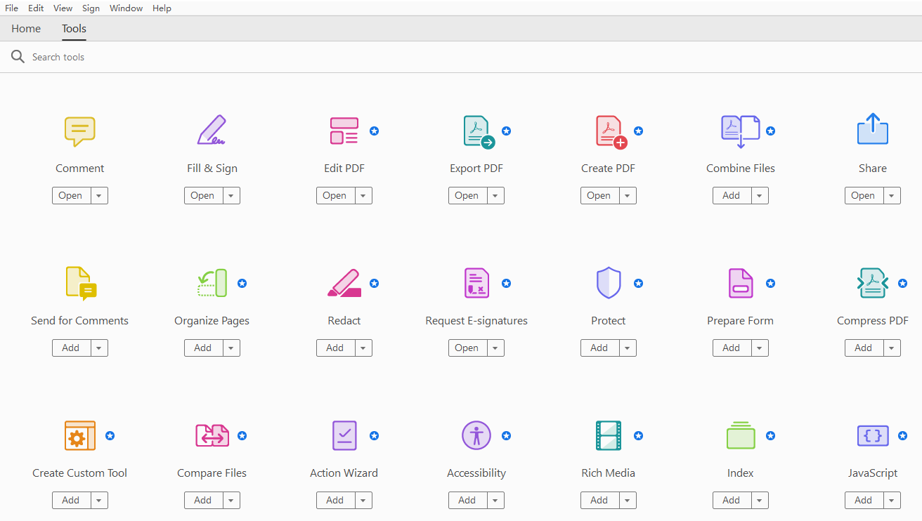Click the Edit PDF tool icon

click(344, 131)
